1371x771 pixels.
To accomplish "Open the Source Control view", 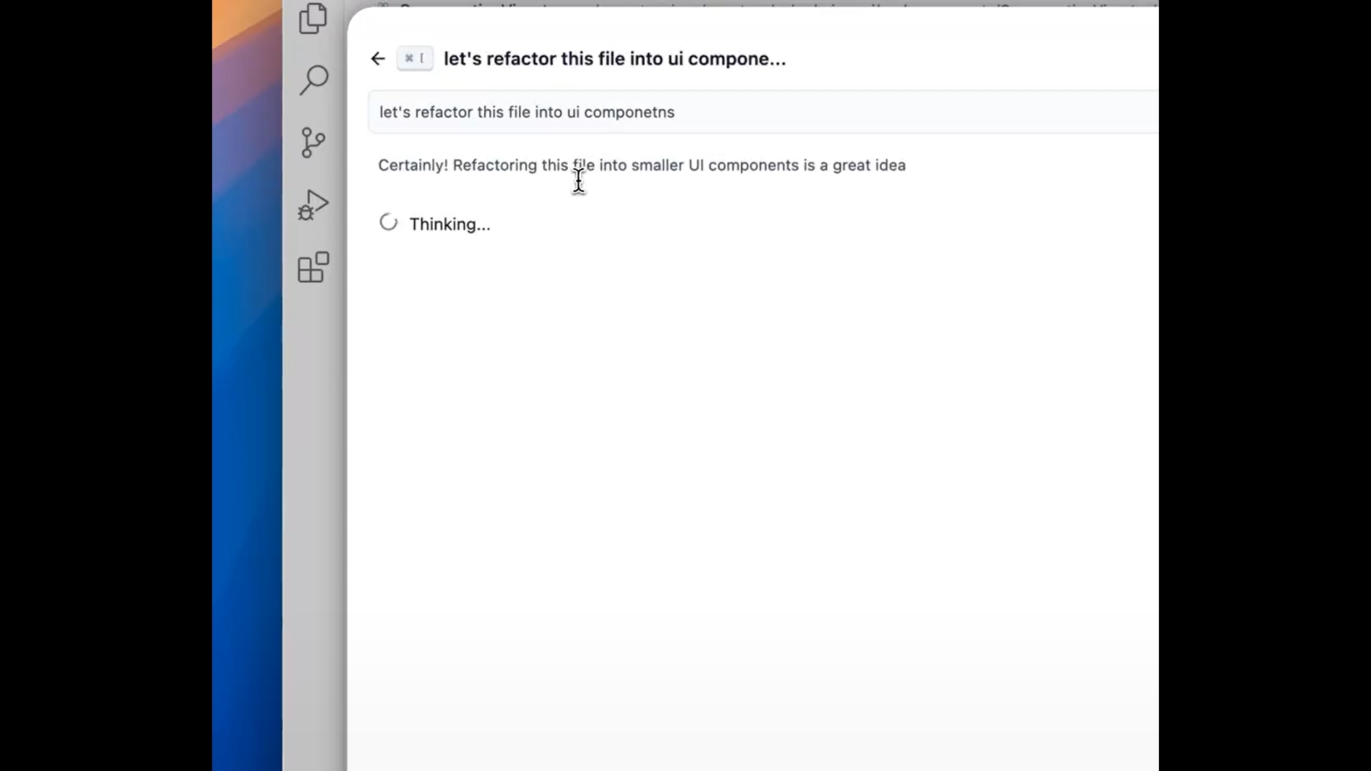I will click(x=313, y=142).
